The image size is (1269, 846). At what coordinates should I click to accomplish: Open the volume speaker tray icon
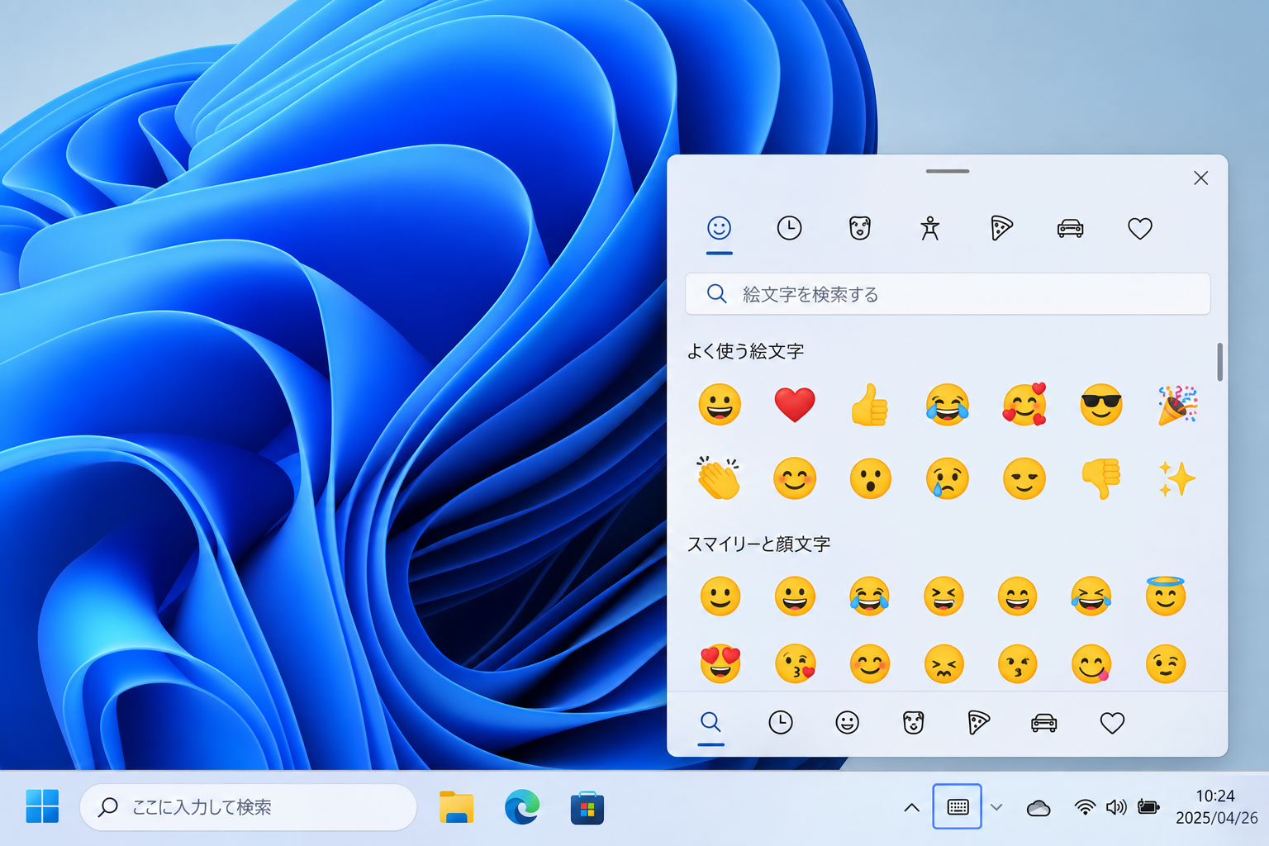coord(1116,807)
